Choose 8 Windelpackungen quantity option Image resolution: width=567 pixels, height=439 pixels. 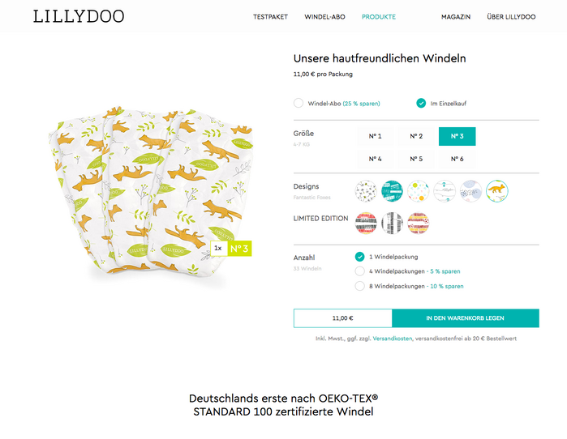359,286
